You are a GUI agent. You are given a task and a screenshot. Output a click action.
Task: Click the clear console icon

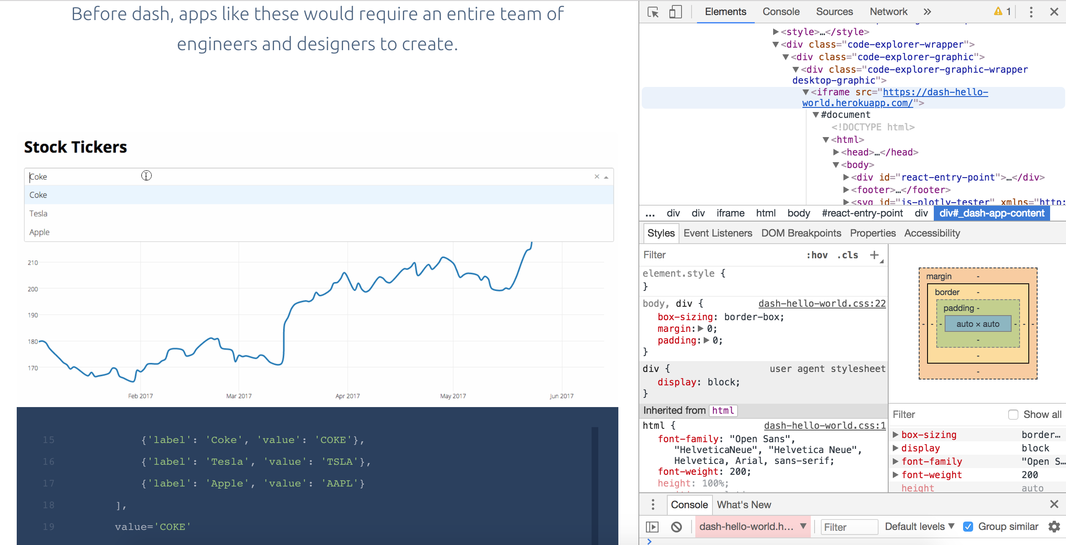pos(676,527)
